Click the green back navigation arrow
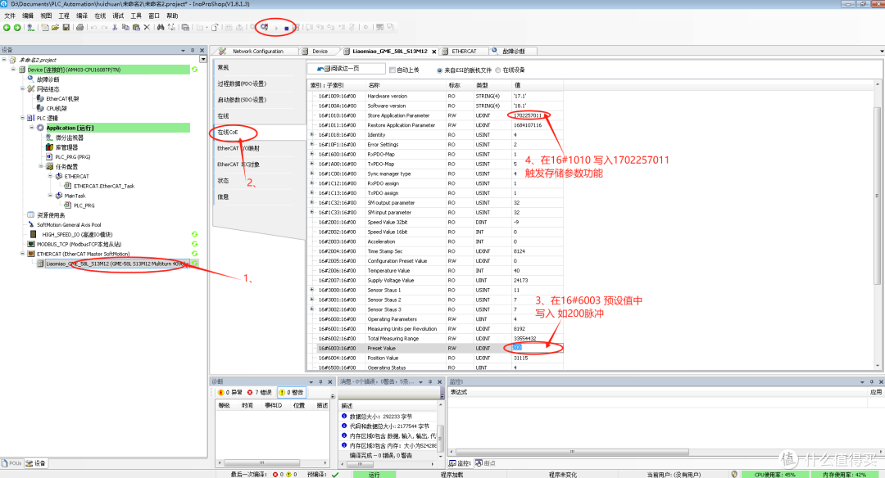 coord(7,27)
